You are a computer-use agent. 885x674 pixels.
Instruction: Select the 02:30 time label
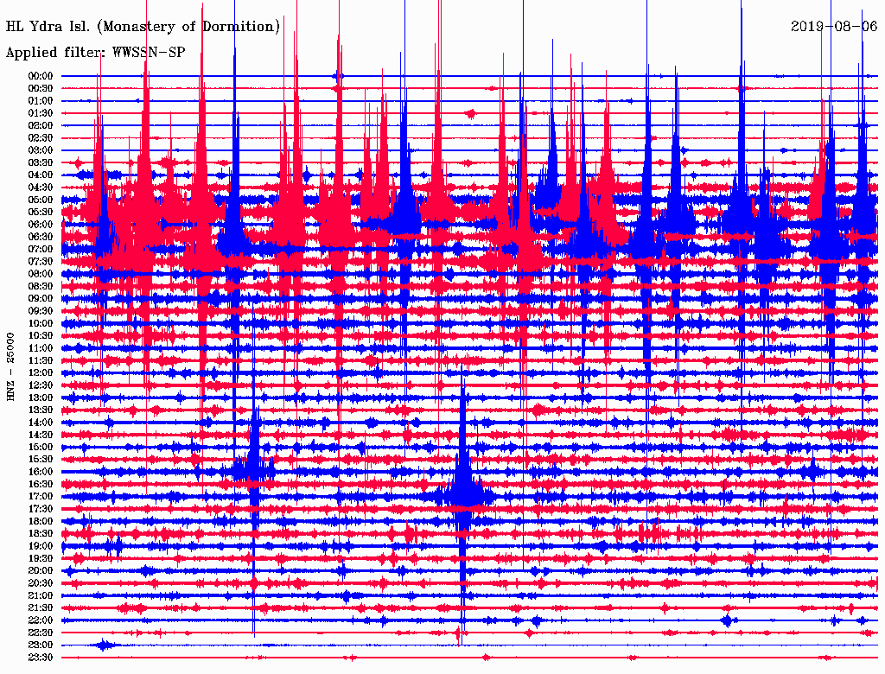[x=41, y=137]
